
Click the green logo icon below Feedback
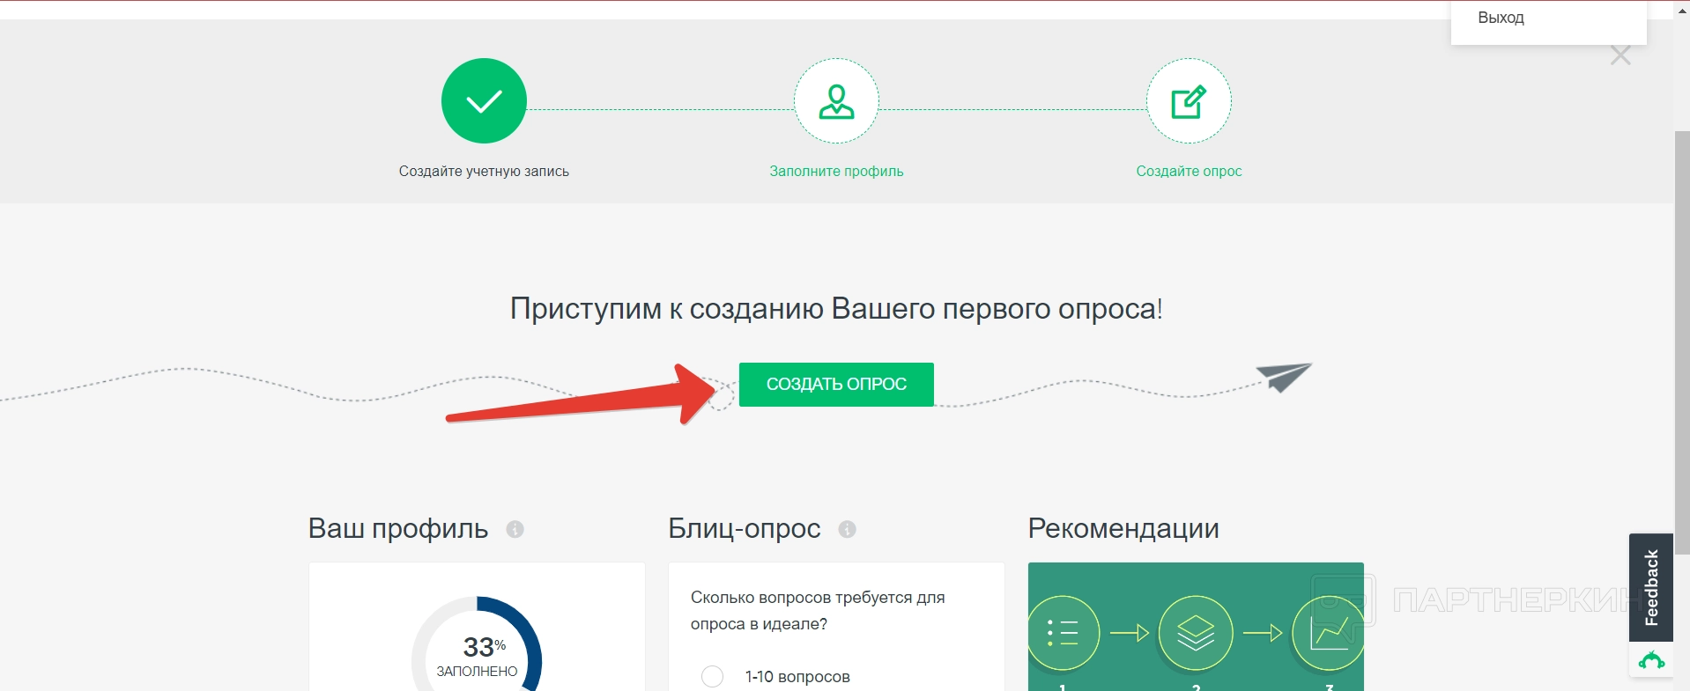pyautogui.click(x=1651, y=659)
